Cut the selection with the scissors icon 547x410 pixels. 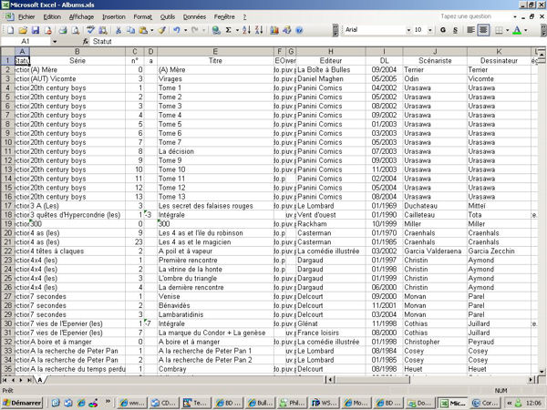tap(119, 30)
